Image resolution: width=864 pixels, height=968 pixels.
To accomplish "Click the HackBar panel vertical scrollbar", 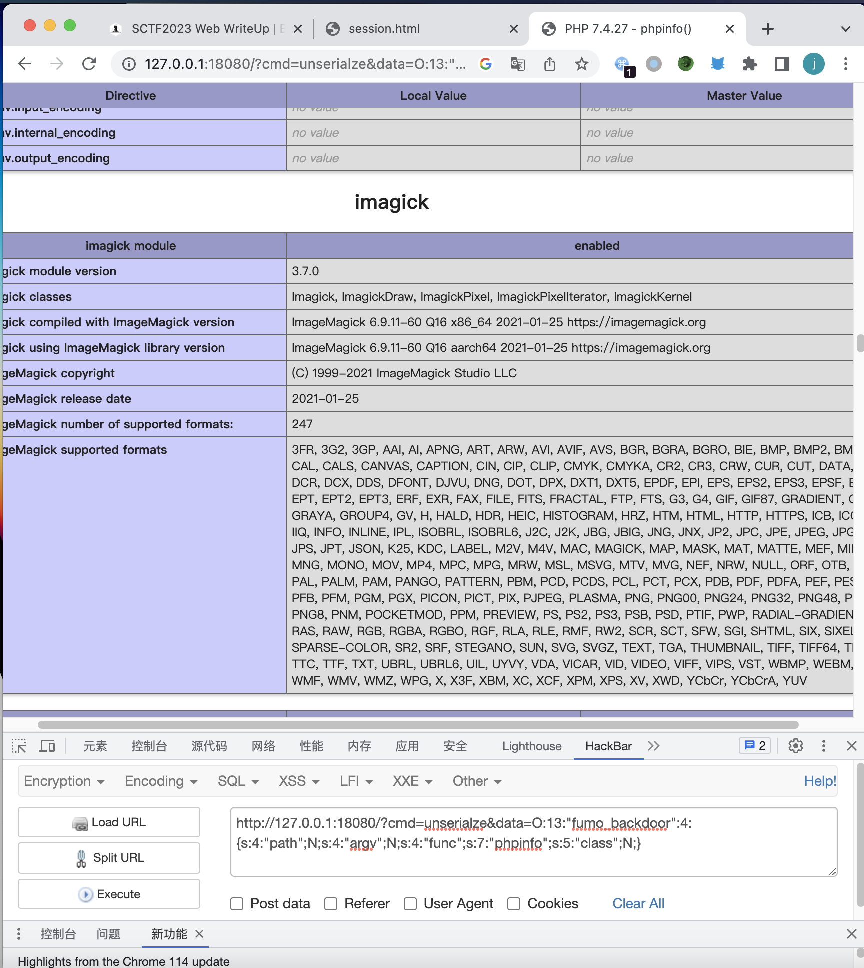I will coord(860,834).
